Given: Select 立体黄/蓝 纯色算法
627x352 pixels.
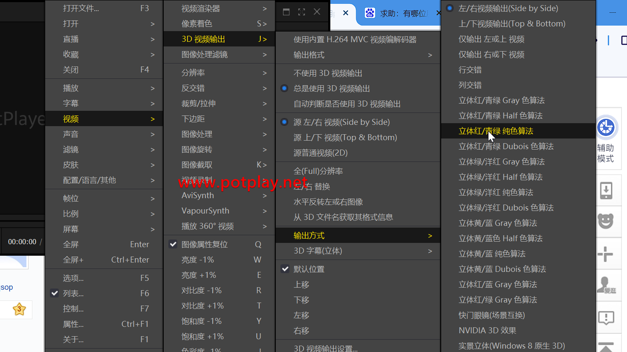Looking at the screenshot, I should [x=518, y=254].
